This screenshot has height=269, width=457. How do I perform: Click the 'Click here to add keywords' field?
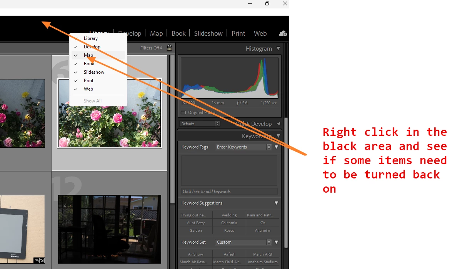pyautogui.click(x=229, y=191)
